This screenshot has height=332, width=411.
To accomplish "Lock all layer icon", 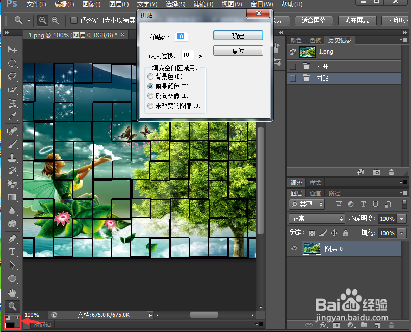I will [x=346, y=233].
